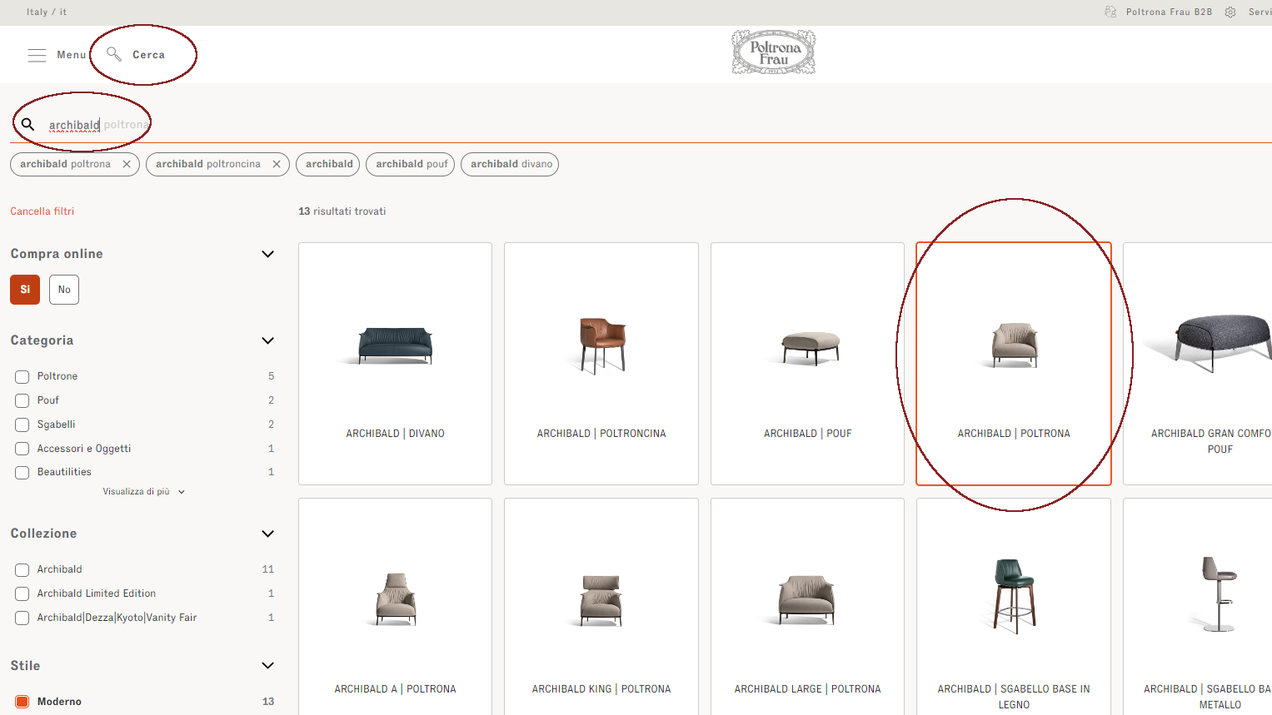Uncheck the Moderno style checkbox
Screen dimensions: 1272x715
pyautogui.click(x=22, y=702)
